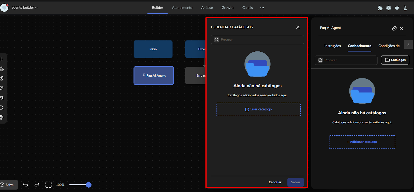Click the tag icon in Faq AI Agent panel
This screenshot has height=192, width=414.
394,28
